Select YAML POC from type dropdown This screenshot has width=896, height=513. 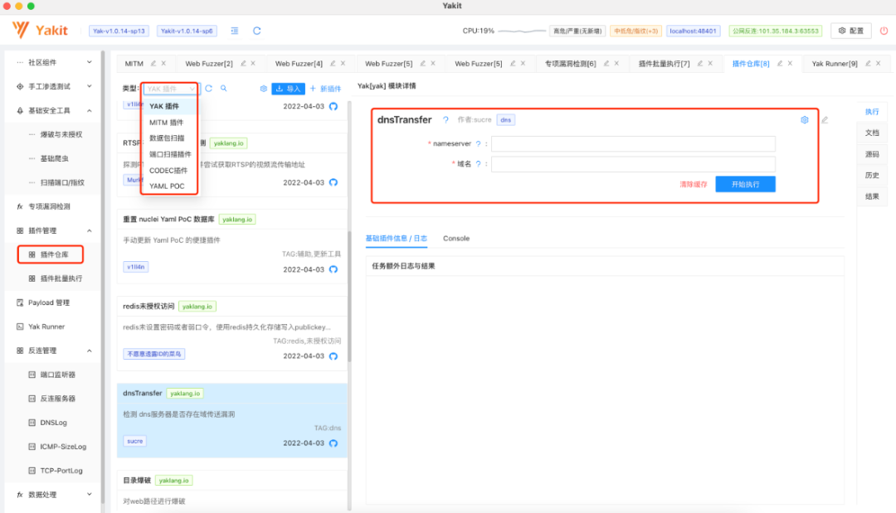169,186
